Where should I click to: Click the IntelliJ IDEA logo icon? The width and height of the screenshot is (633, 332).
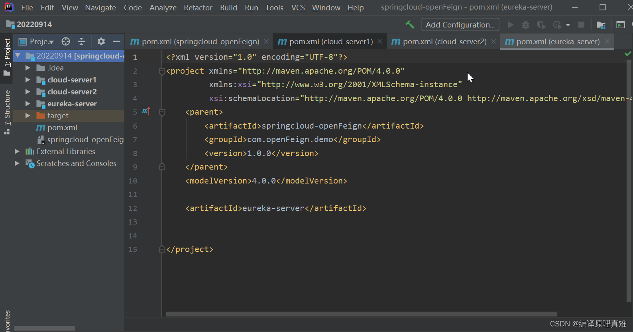click(9, 7)
